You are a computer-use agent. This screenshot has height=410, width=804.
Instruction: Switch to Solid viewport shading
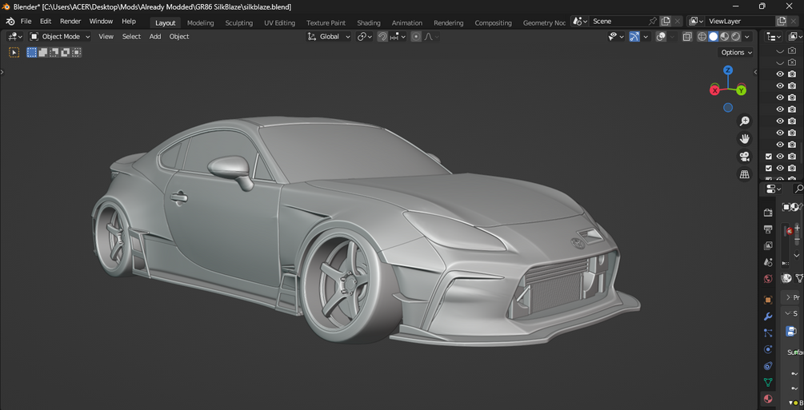point(714,37)
